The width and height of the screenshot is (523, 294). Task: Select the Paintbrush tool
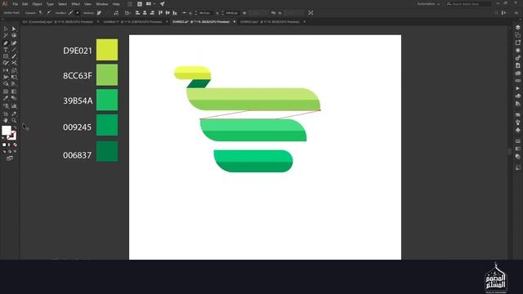(14, 56)
